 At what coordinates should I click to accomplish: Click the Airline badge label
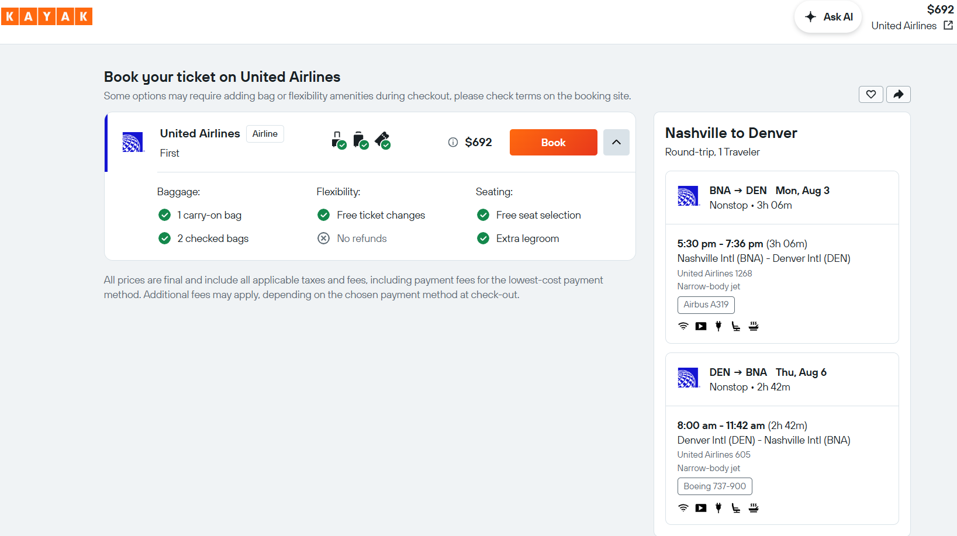(265, 134)
